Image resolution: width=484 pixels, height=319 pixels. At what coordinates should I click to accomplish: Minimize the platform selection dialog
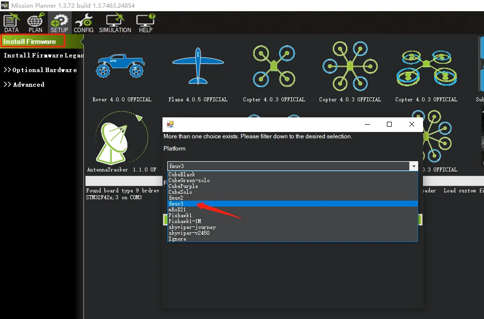pyautogui.click(x=367, y=124)
